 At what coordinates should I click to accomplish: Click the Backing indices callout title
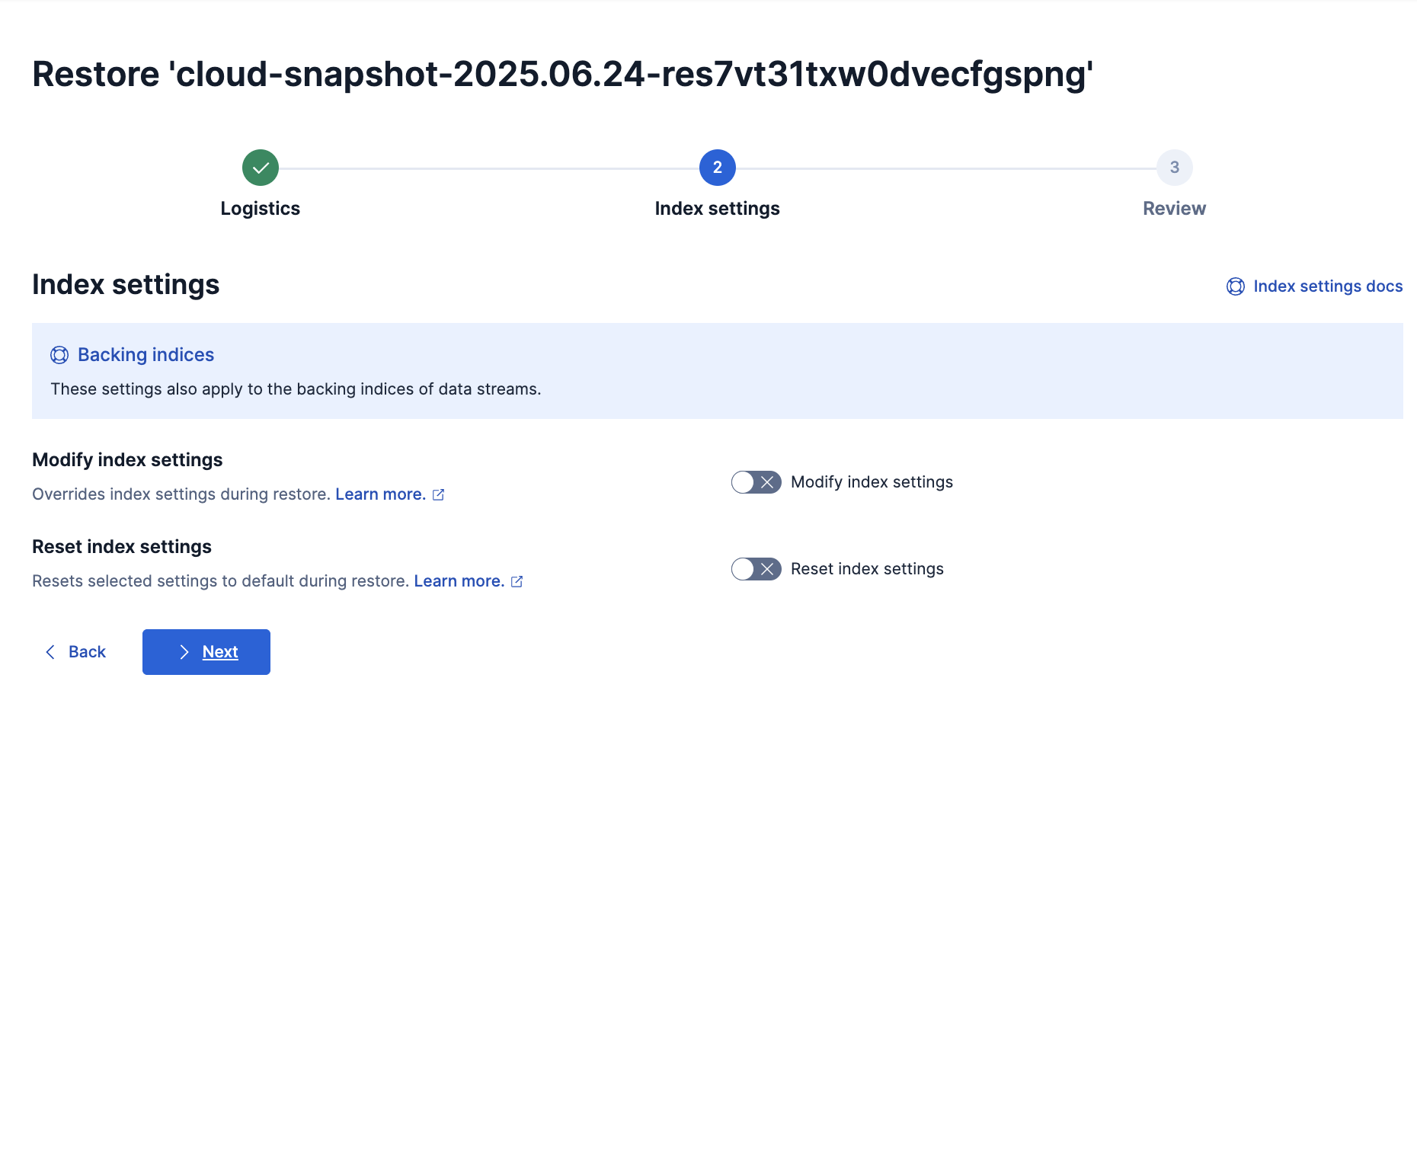146,355
